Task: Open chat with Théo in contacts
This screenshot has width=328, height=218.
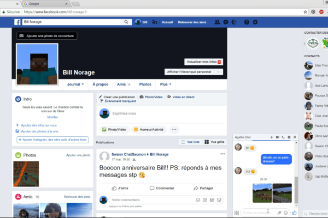Action: [316, 156]
